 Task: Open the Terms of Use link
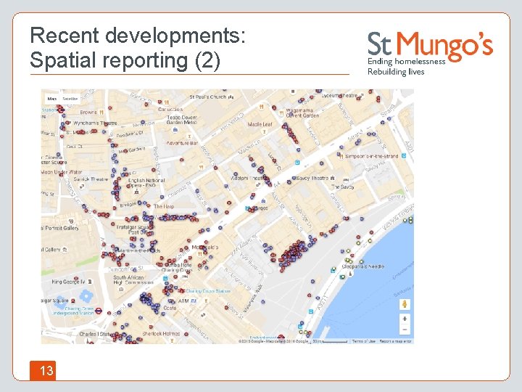pos(363,341)
